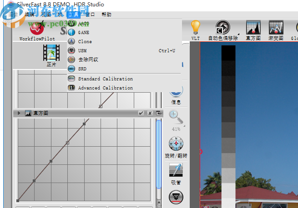Click the curve point at bottom-left origin
The height and width of the screenshot is (208, 298).
tap(18, 201)
